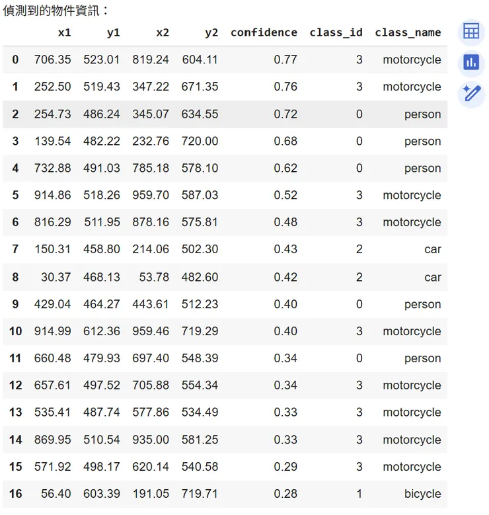Select the x1 value 254.73

pos(53,114)
